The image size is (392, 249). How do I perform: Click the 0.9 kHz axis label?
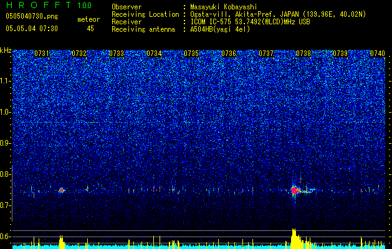[x=6, y=143]
